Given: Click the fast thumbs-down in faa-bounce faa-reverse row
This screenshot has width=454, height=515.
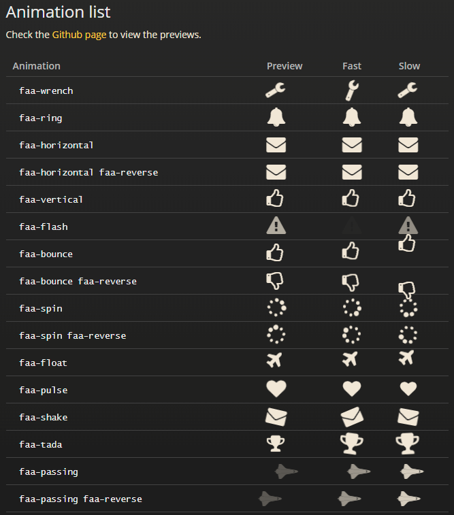Looking at the screenshot, I should pos(351,283).
